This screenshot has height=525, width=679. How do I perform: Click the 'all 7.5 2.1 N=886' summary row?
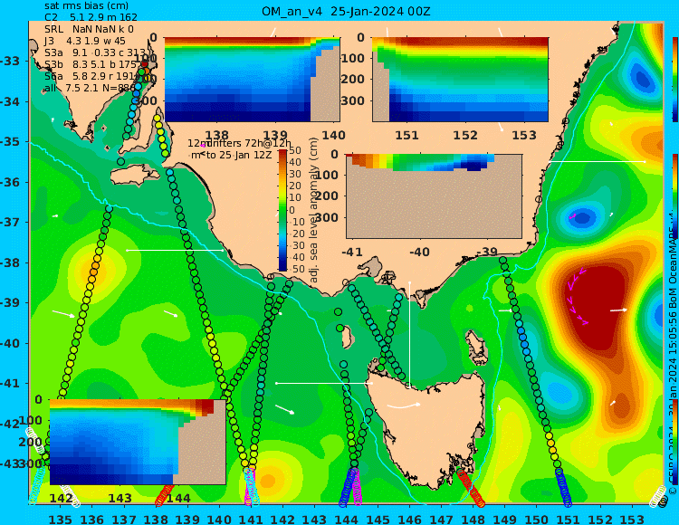pos(90,89)
